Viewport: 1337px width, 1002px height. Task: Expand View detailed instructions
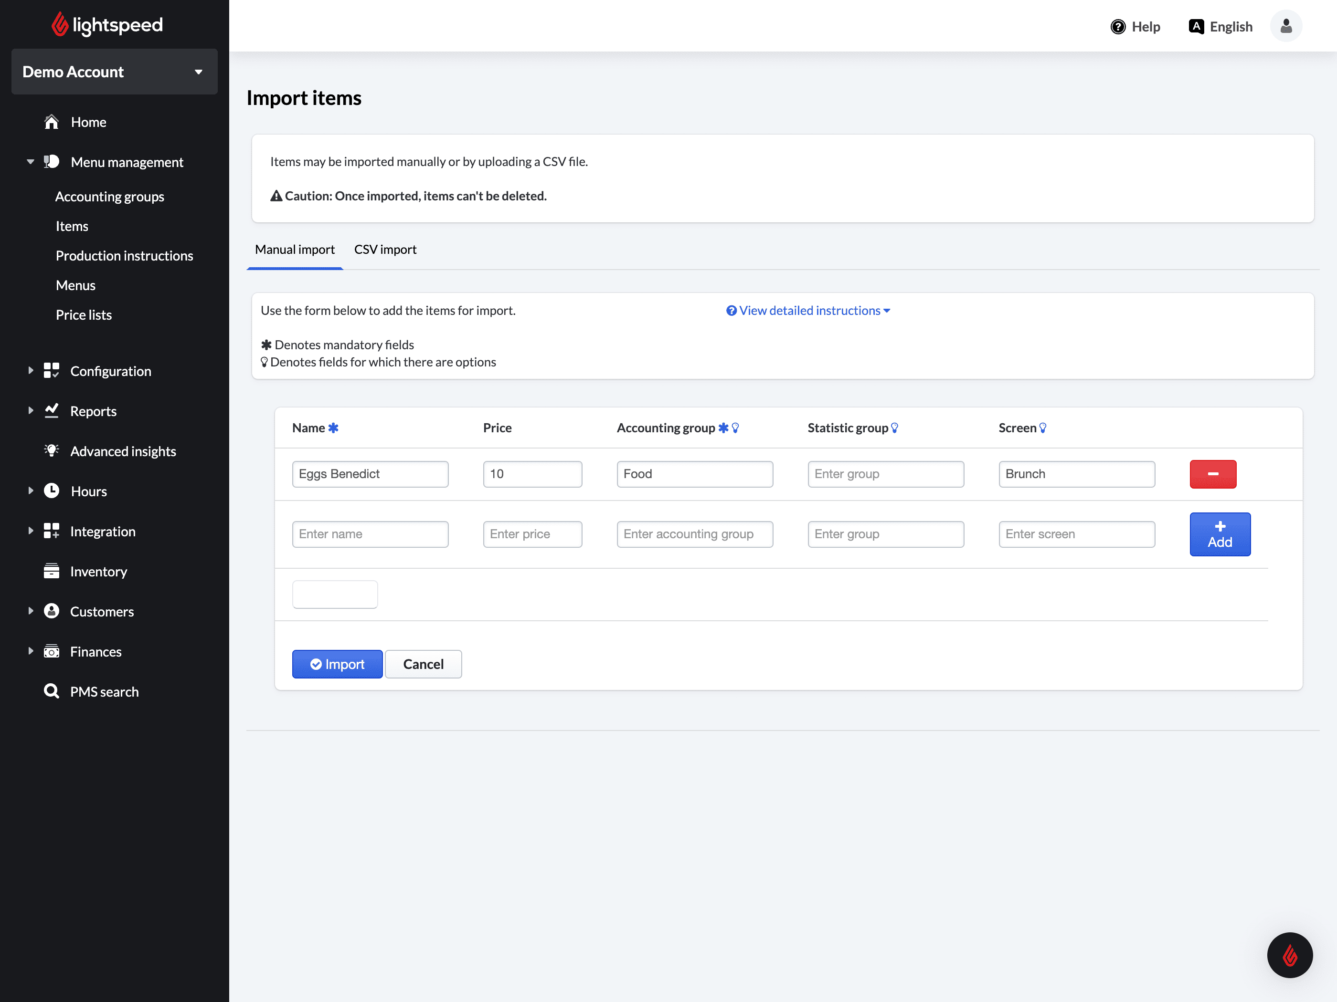[808, 311]
